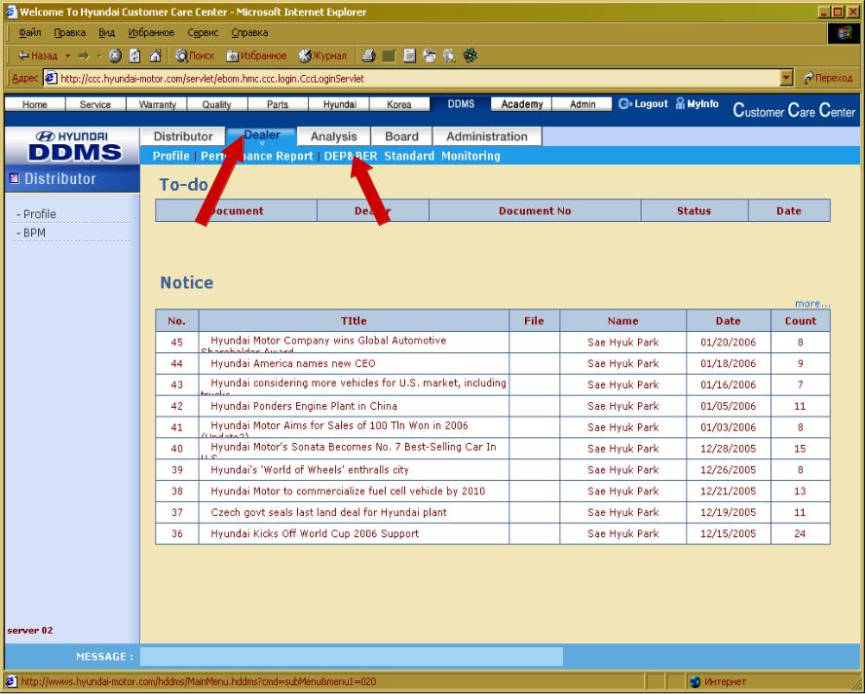865x694 pixels.
Task: Click the Windows flag logo icon
Action: pos(844,33)
